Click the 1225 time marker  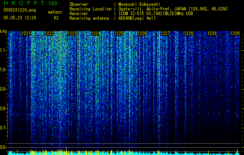point(119,33)
